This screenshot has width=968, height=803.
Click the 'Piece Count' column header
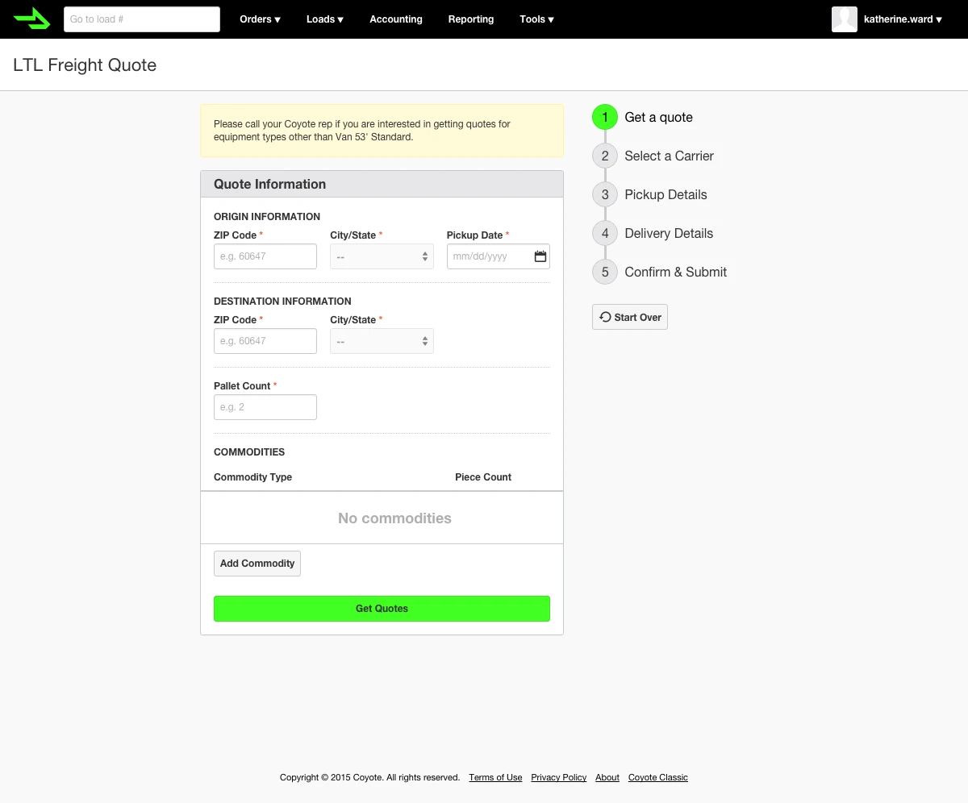(x=483, y=477)
